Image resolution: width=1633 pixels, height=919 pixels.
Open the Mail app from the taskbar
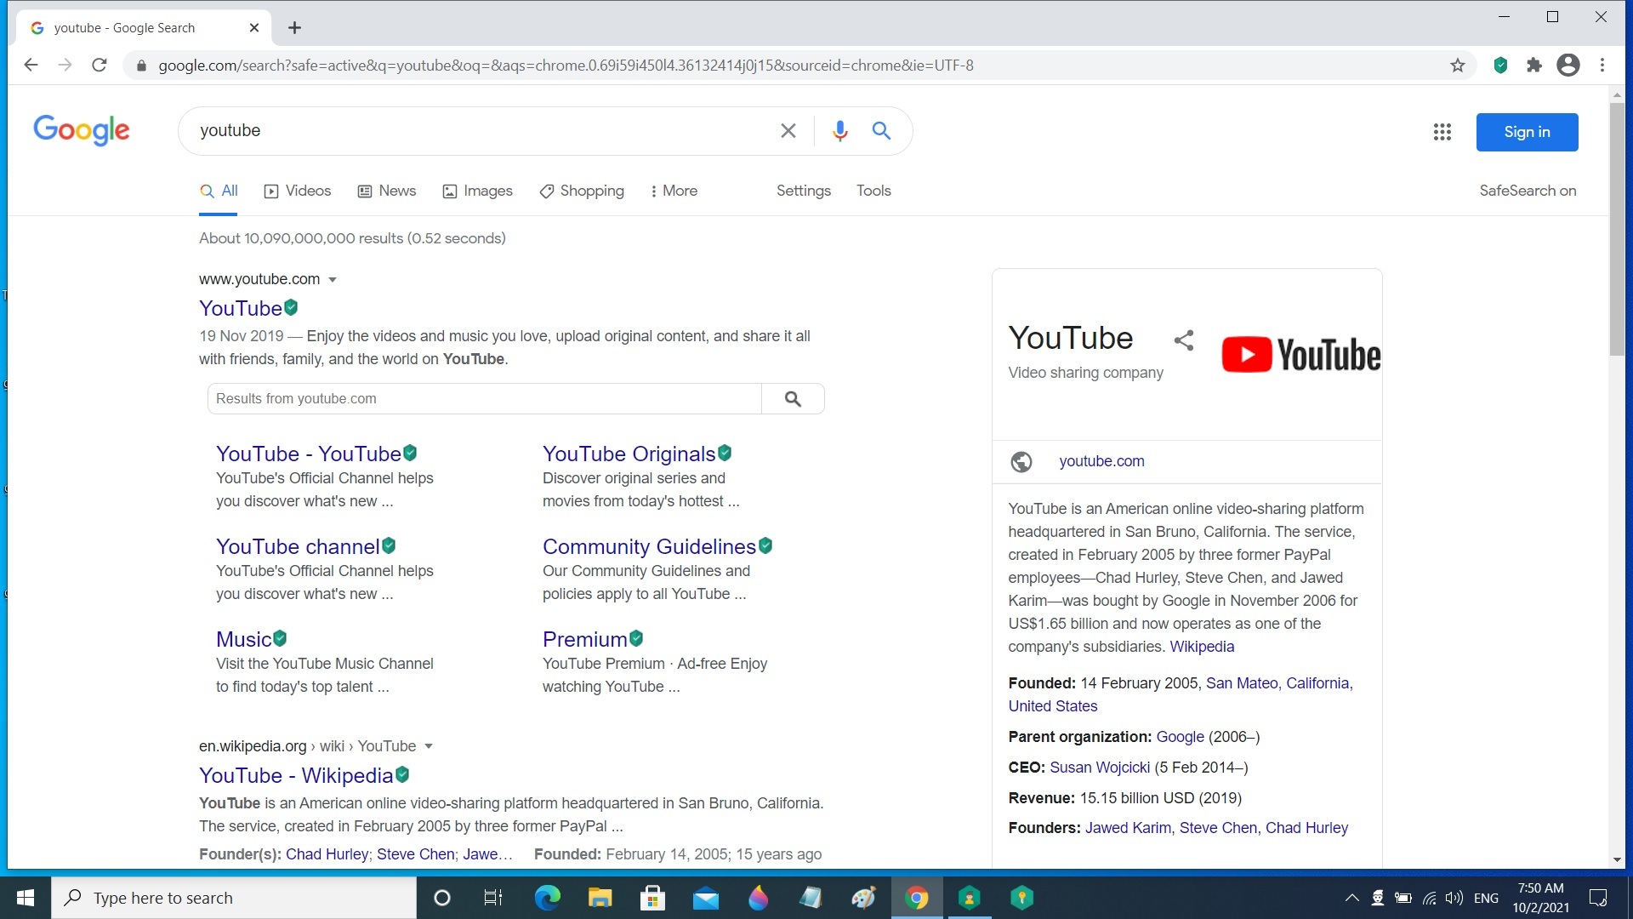[705, 898]
